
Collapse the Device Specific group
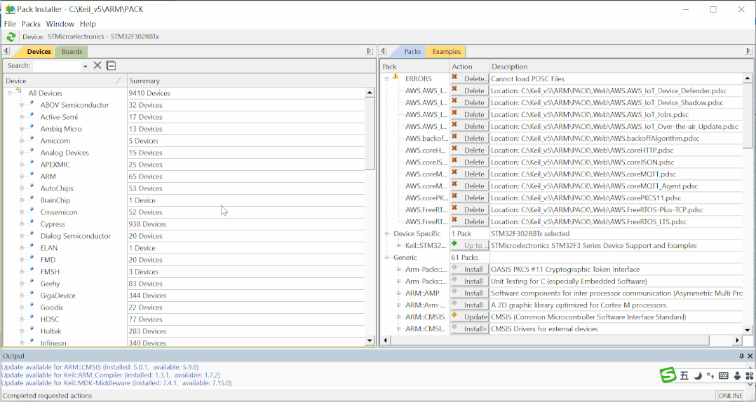click(x=386, y=234)
